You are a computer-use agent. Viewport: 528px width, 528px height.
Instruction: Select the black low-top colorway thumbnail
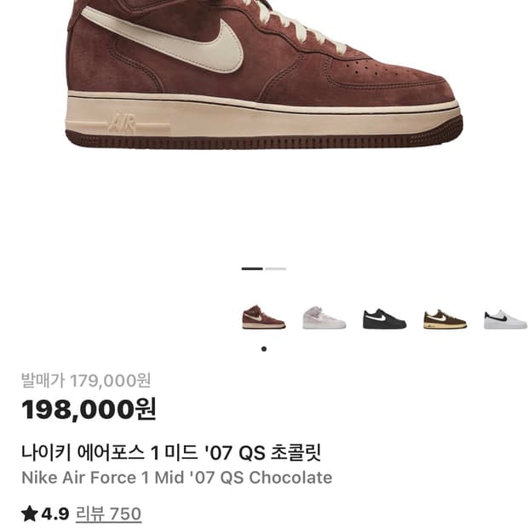coord(385,319)
